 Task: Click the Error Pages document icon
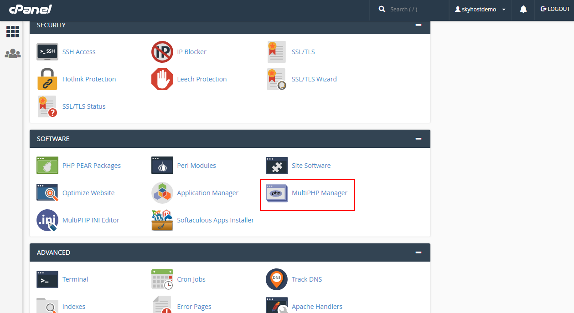(x=162, y=305)
